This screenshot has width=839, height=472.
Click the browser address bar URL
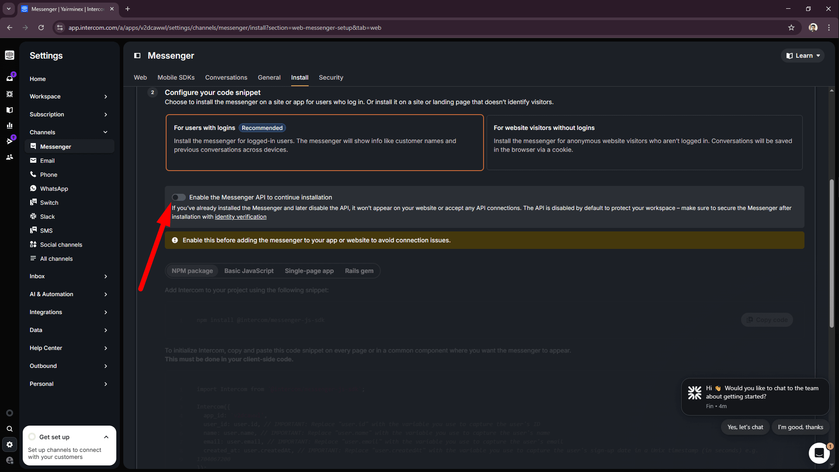225,28
